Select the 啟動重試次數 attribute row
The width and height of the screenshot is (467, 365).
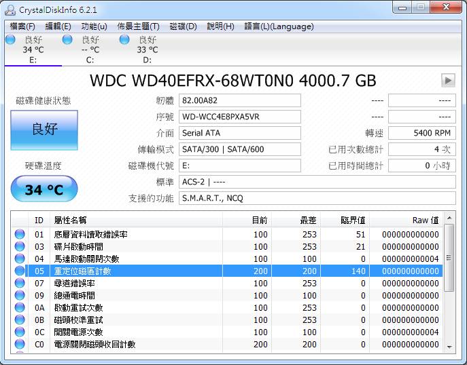coord(227,307)
